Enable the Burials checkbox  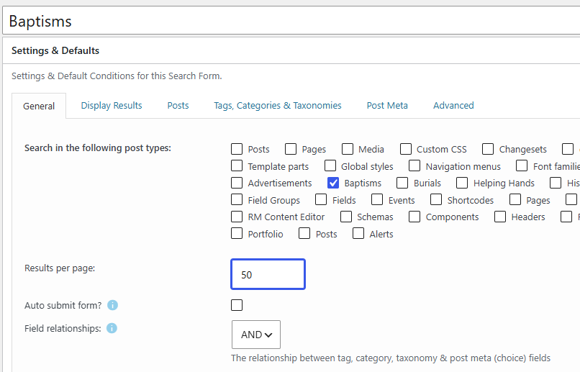402,183
